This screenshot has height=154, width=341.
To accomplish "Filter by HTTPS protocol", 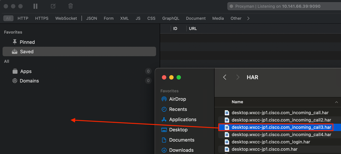I will coord(42,18).
